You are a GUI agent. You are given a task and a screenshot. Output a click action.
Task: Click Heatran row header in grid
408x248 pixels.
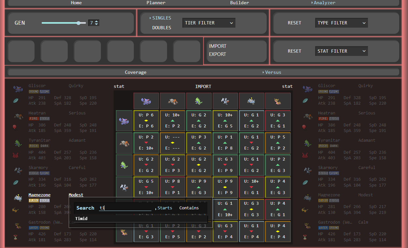click(x=124, y=143)
